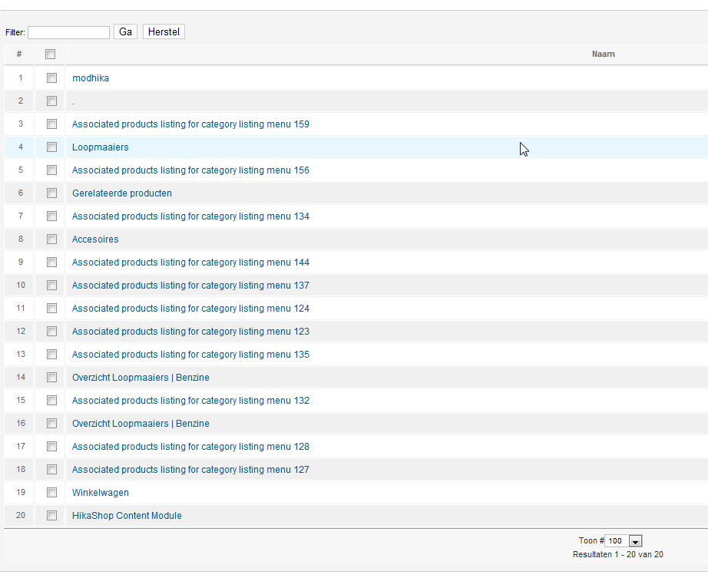Tick the checkbox for the Winkelwagen row

52,492
